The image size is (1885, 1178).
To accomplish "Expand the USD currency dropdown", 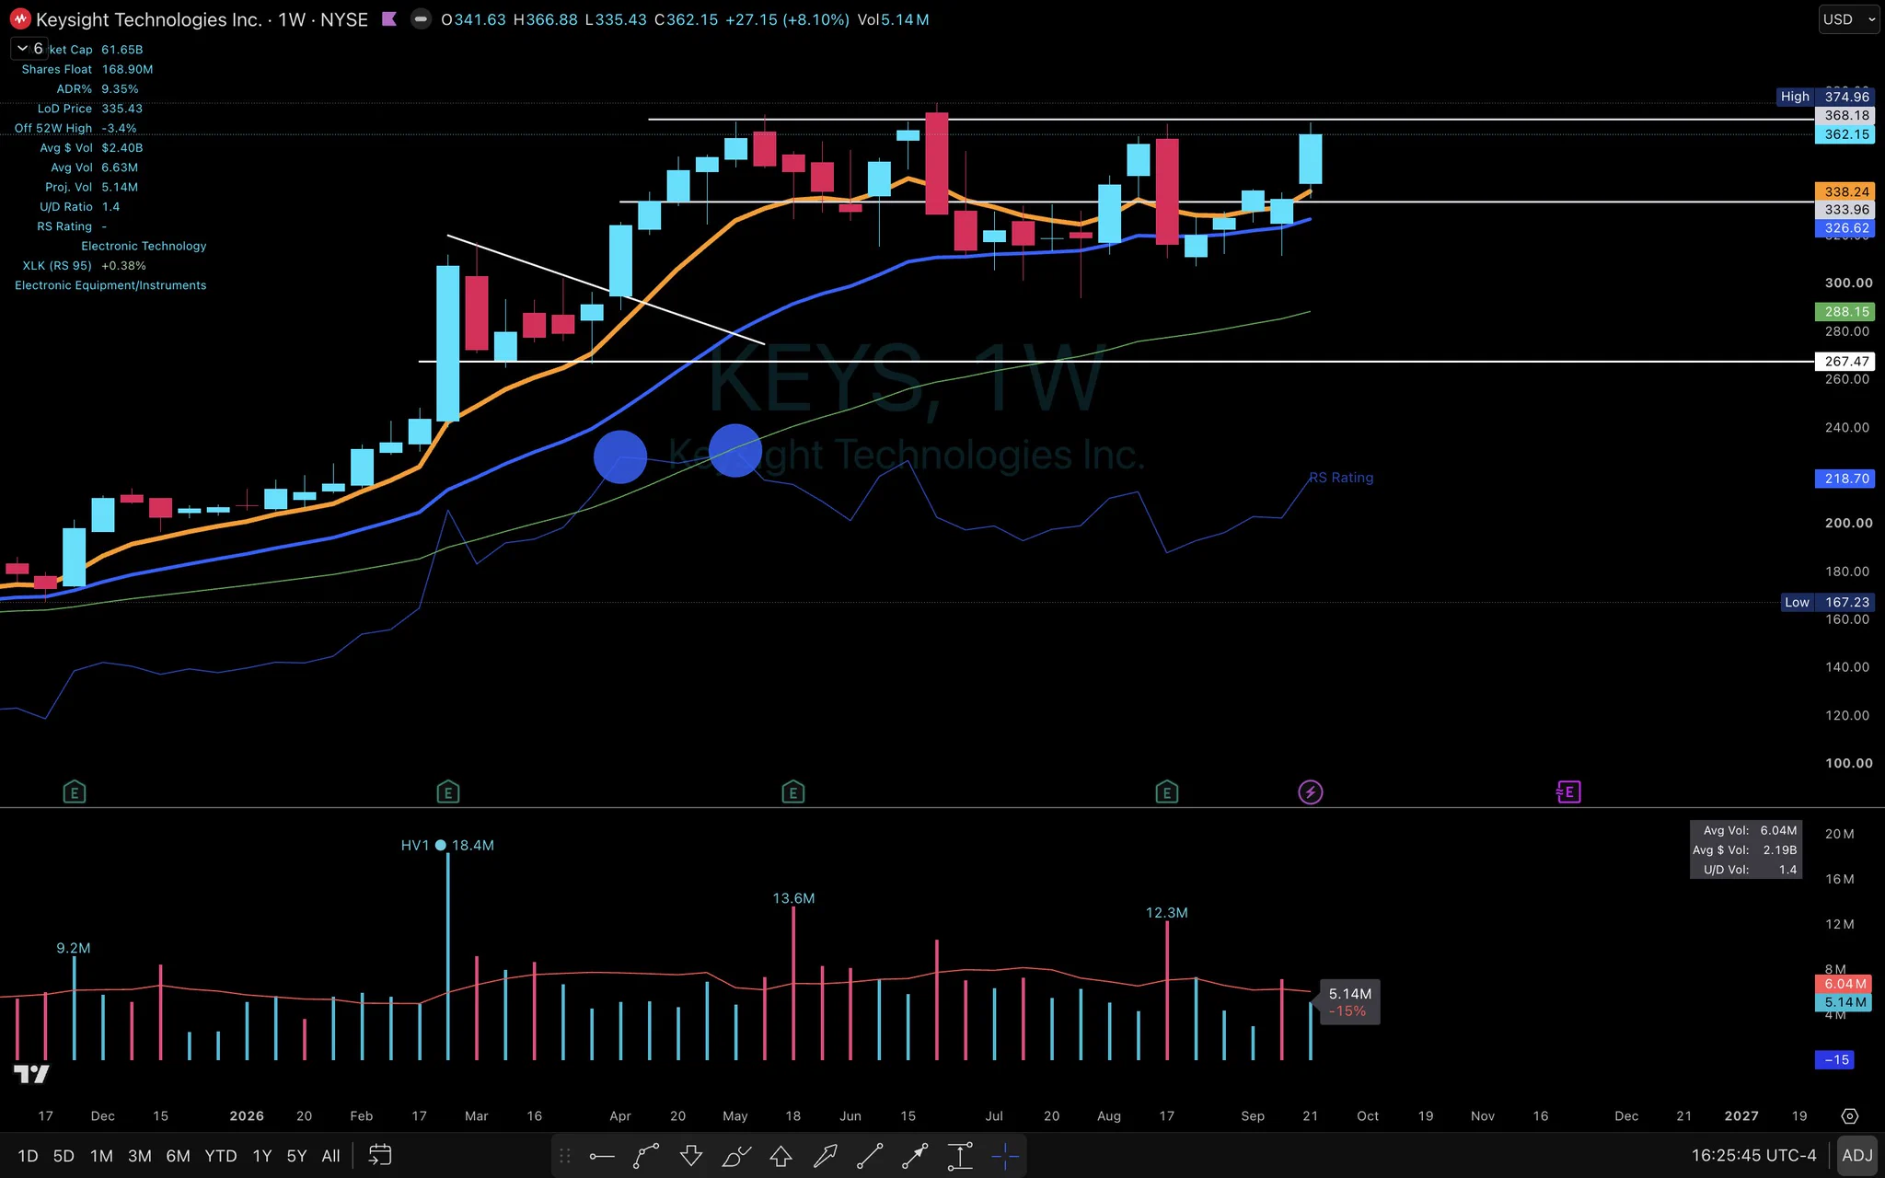I will coord(1848,19).
